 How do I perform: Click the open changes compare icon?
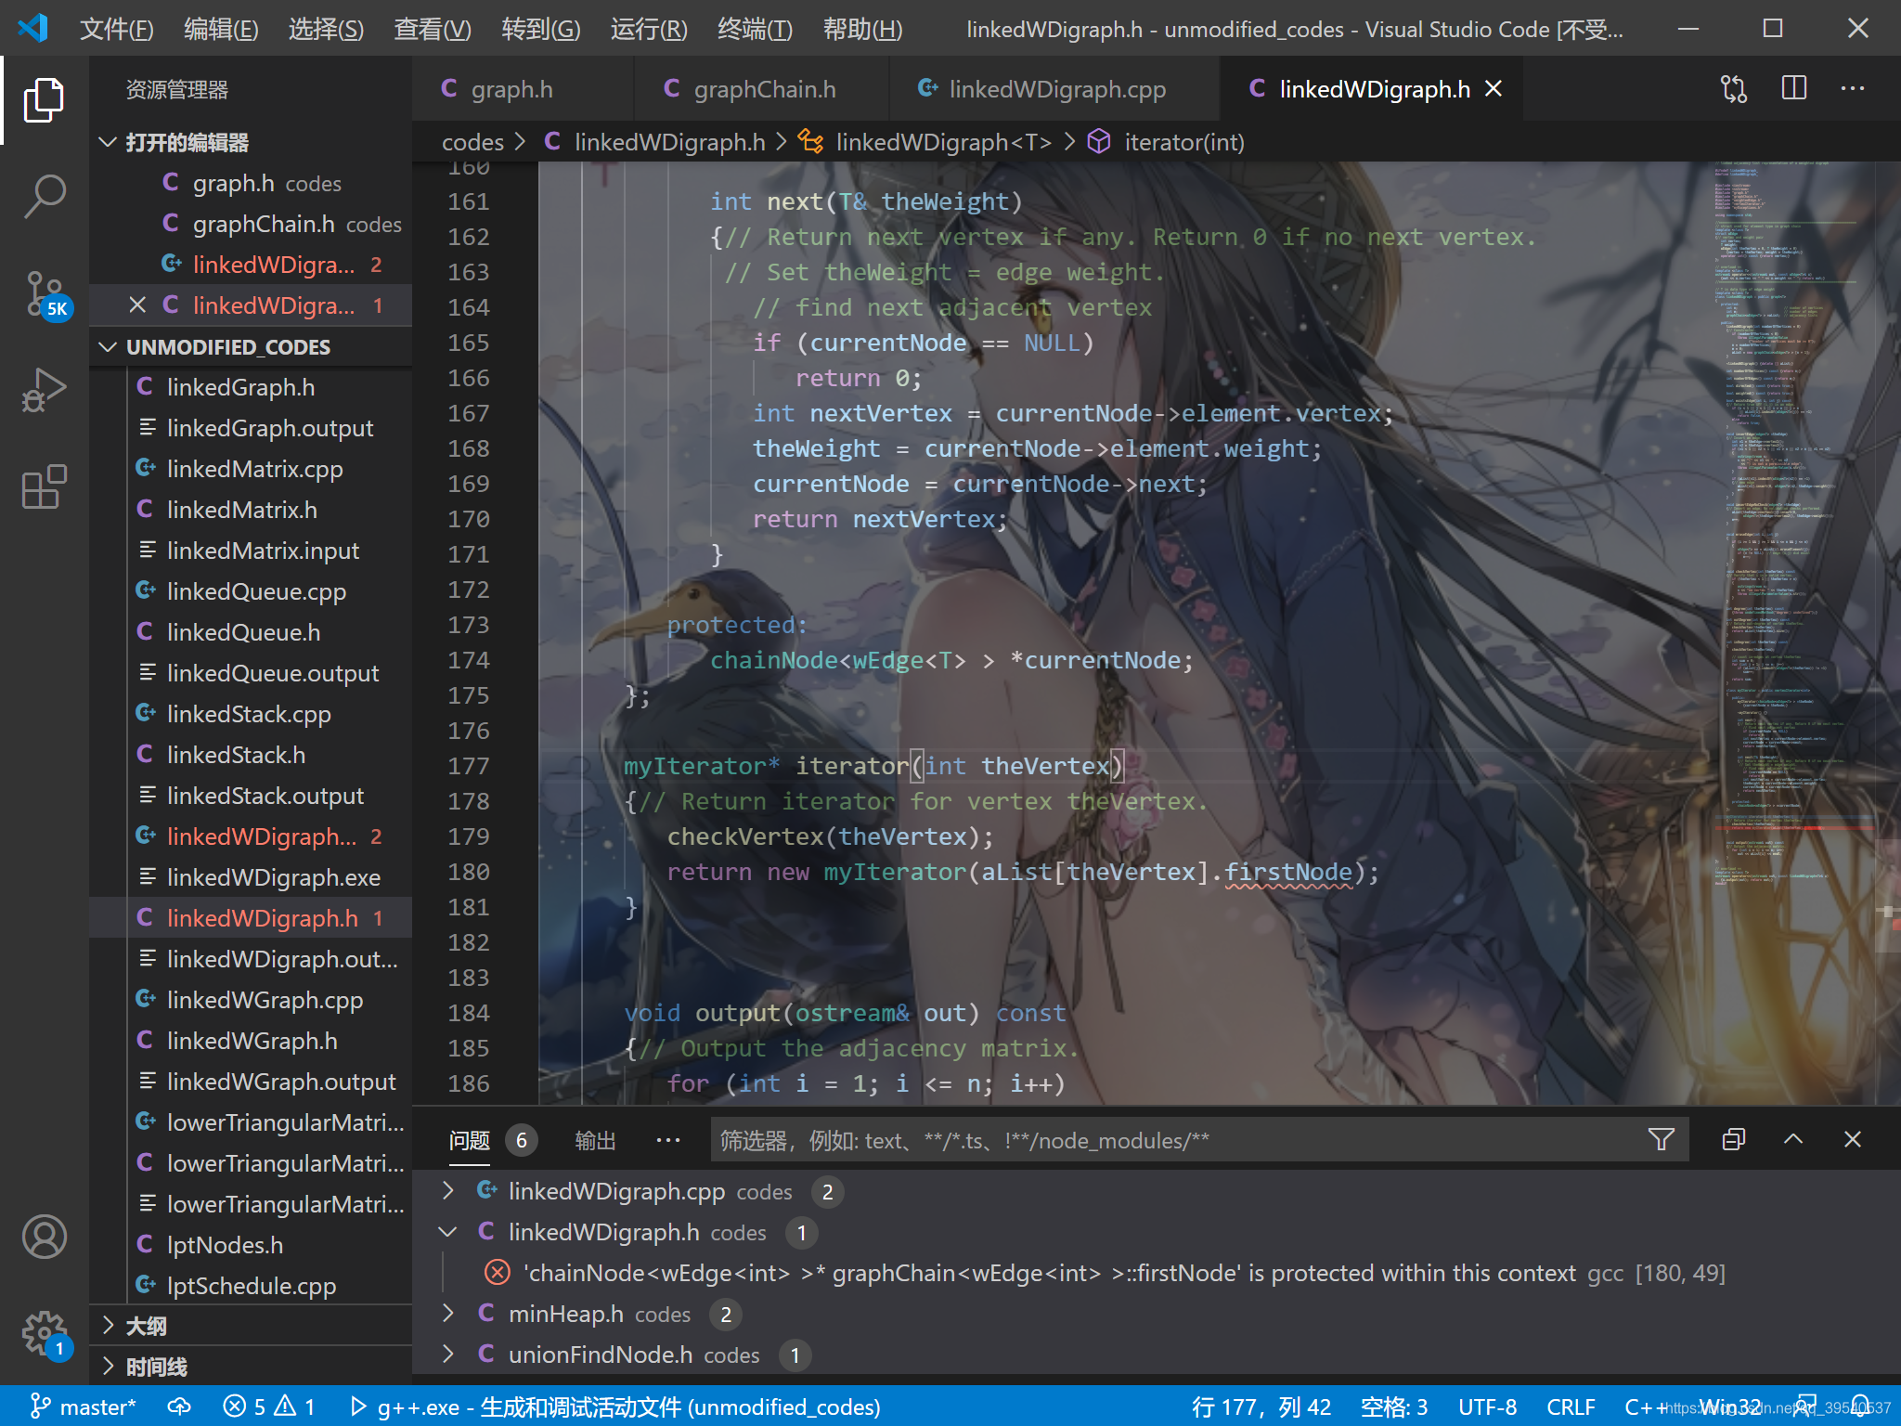pos(1733,89)
